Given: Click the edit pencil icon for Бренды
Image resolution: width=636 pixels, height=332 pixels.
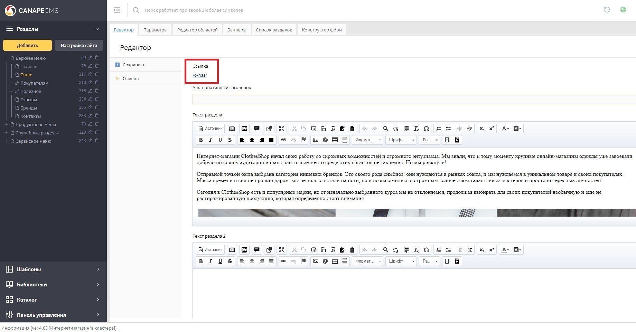Looking at the screenshot, I should click(90, 107).
